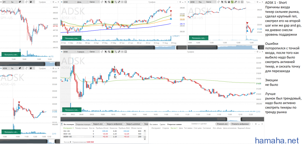Image resolution: width=302 pixels, height=144 pixels.
Task: Click the Комиссии column header
Action: (114, 128)
